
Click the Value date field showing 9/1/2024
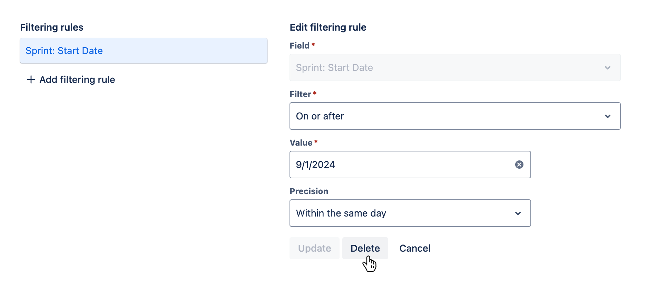(410, 165)
